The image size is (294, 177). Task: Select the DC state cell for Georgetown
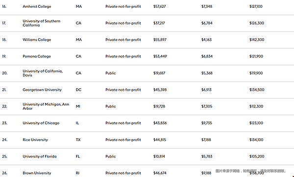click(x=78, y=90)
